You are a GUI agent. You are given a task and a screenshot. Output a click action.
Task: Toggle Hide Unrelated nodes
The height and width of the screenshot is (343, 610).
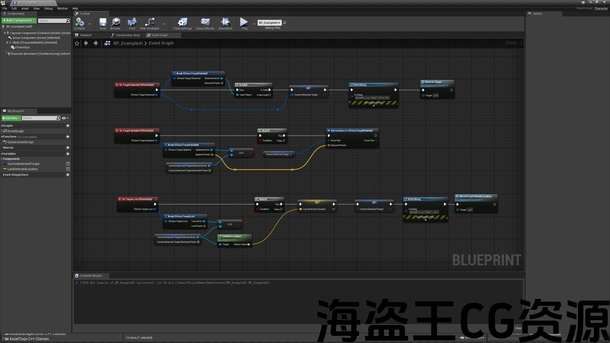point(150,23)
